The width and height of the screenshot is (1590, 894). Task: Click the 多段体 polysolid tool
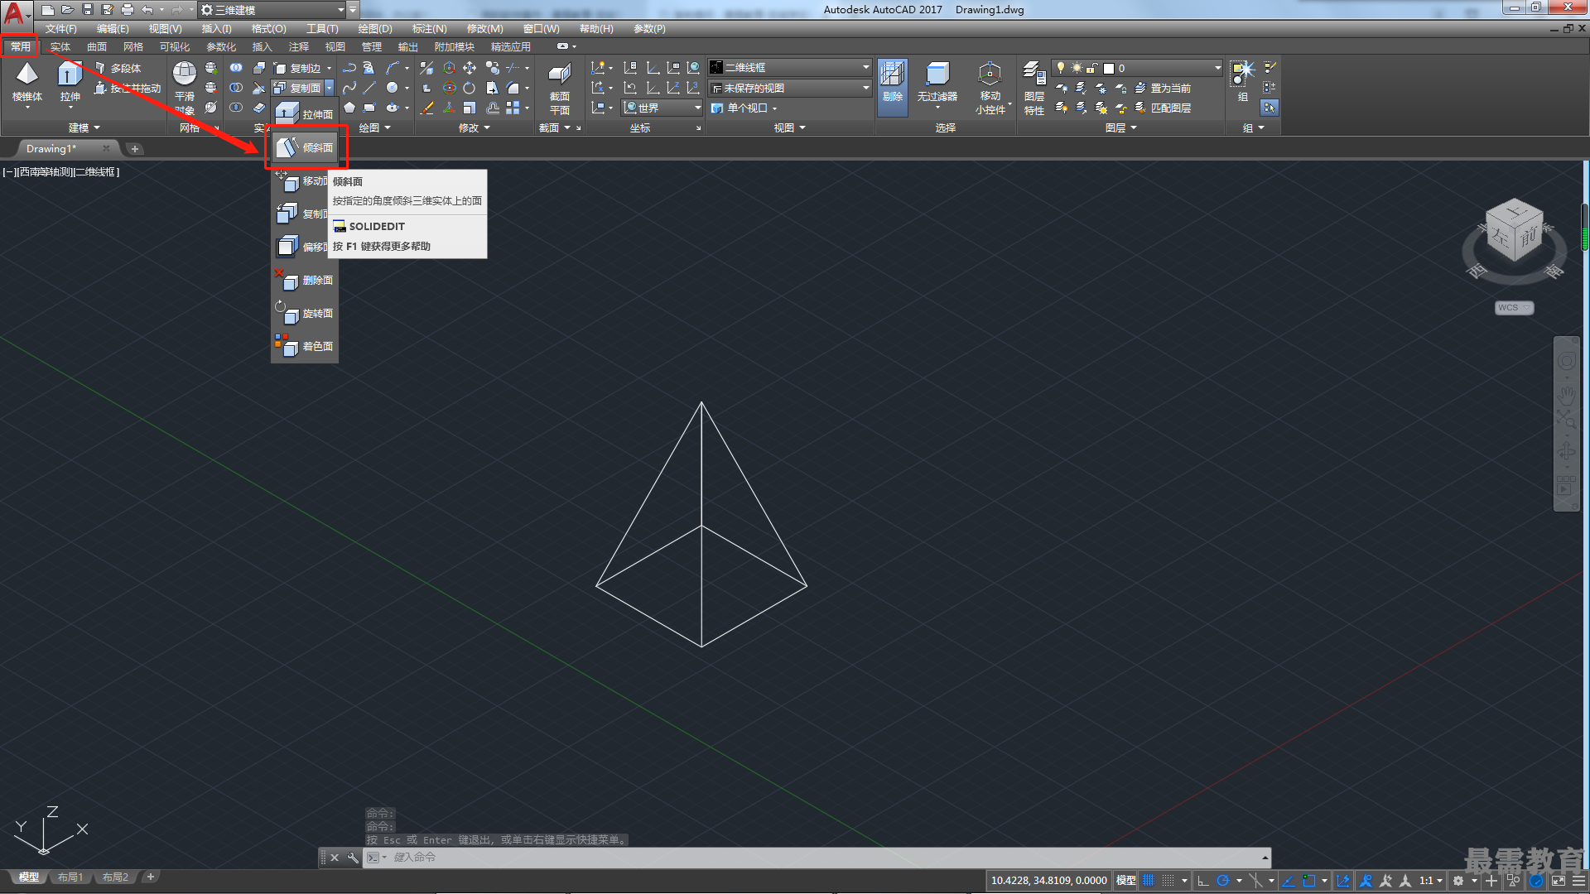118,68
